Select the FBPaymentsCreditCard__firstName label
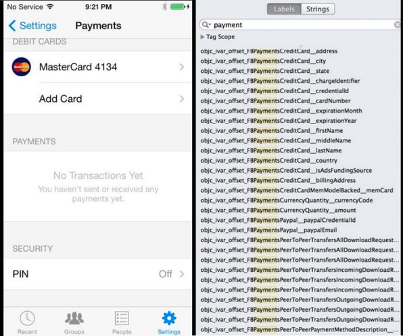The height and width of the screenshot is (336, 403). (x=272, y=131)
